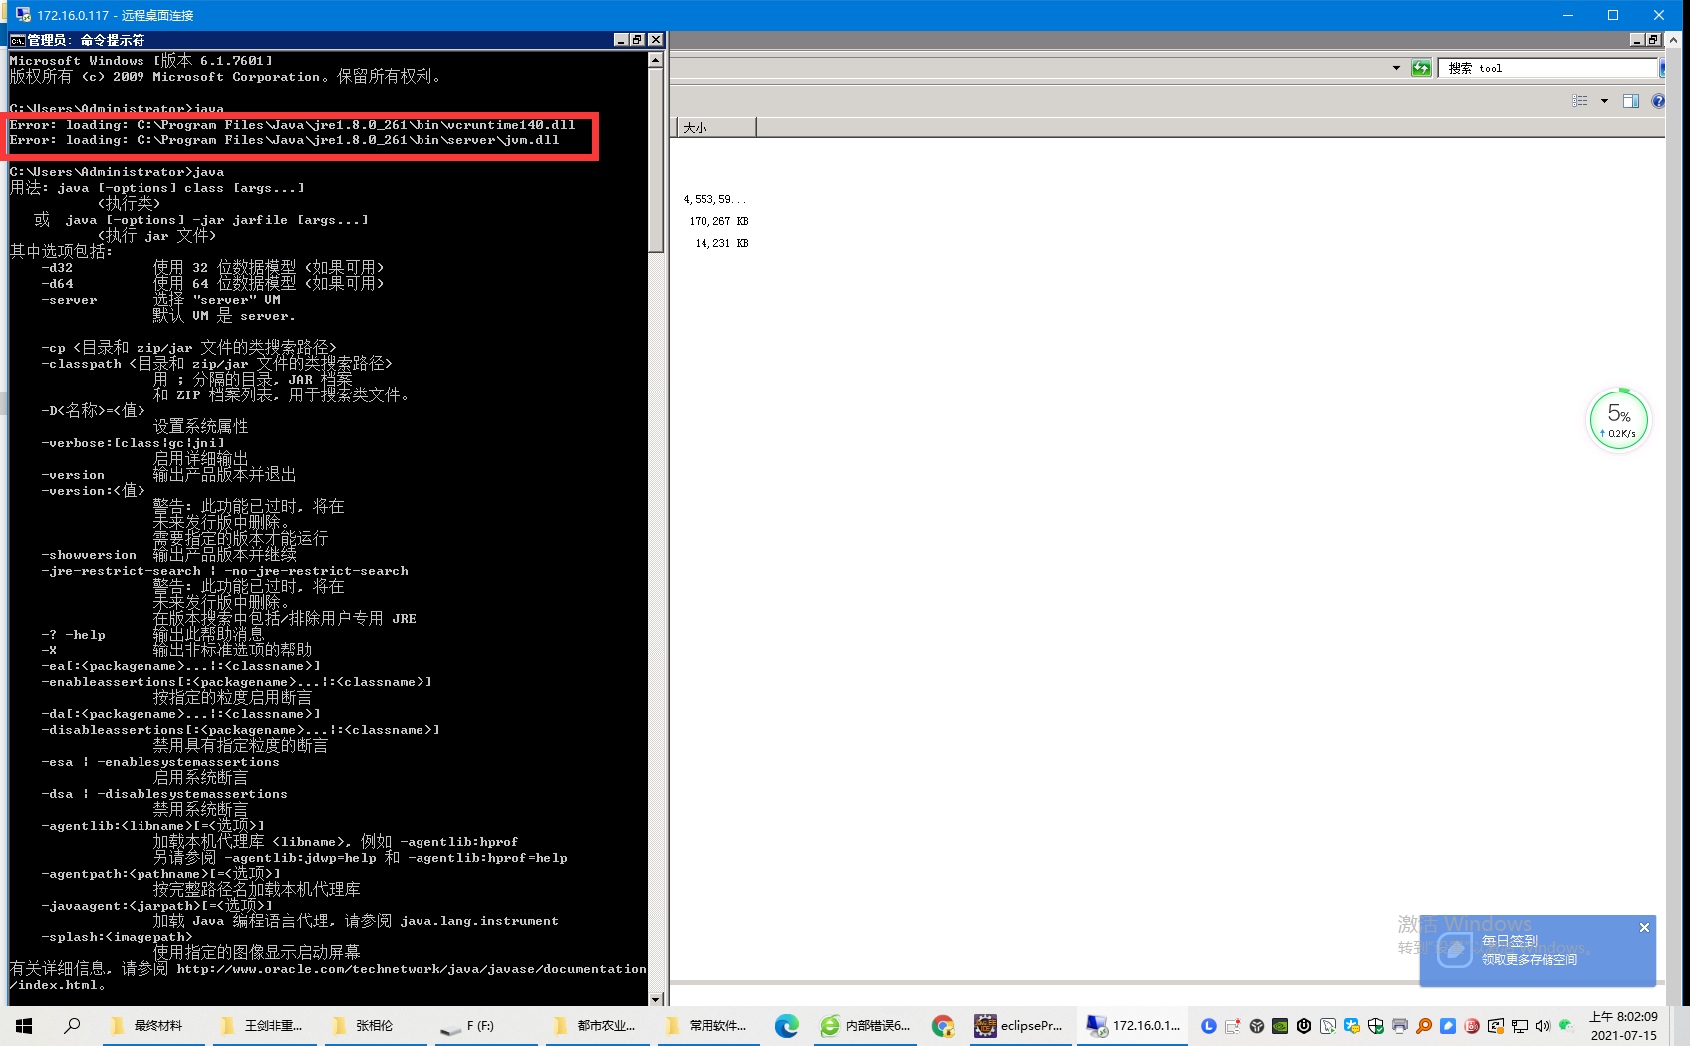Click the printer tray icon
The width and height of the screenshot is (1690, 1046).
1400,1026
